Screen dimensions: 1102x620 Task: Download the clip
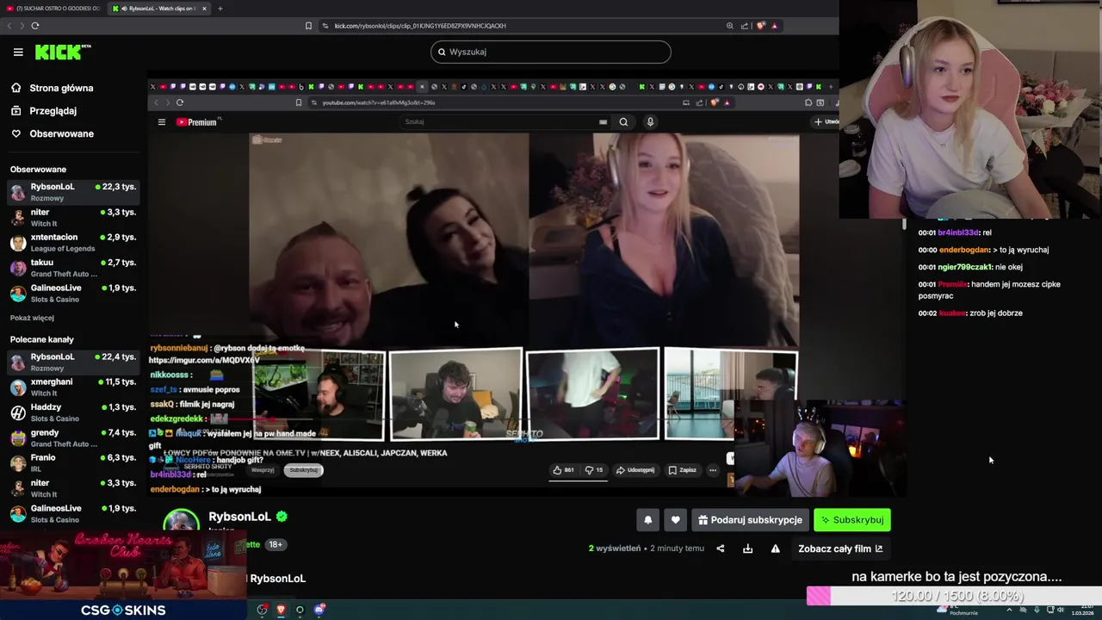click(x=747, y=549)
